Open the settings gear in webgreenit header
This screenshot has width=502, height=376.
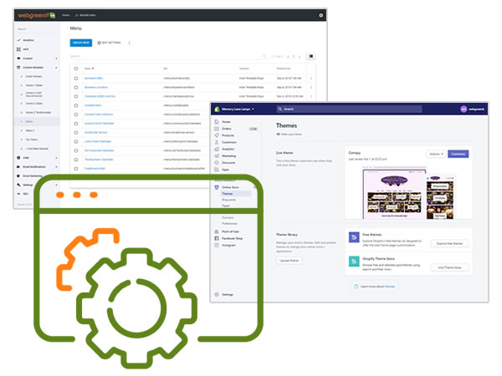click(320, 15)
